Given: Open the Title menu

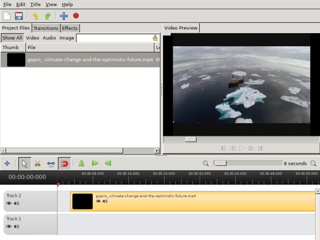Looking at the screenshot, I should click(x=35, y=5).
